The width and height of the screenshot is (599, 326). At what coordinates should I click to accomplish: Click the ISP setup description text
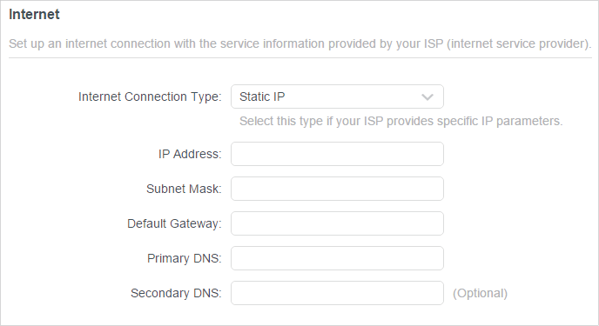tap(300, 43)
